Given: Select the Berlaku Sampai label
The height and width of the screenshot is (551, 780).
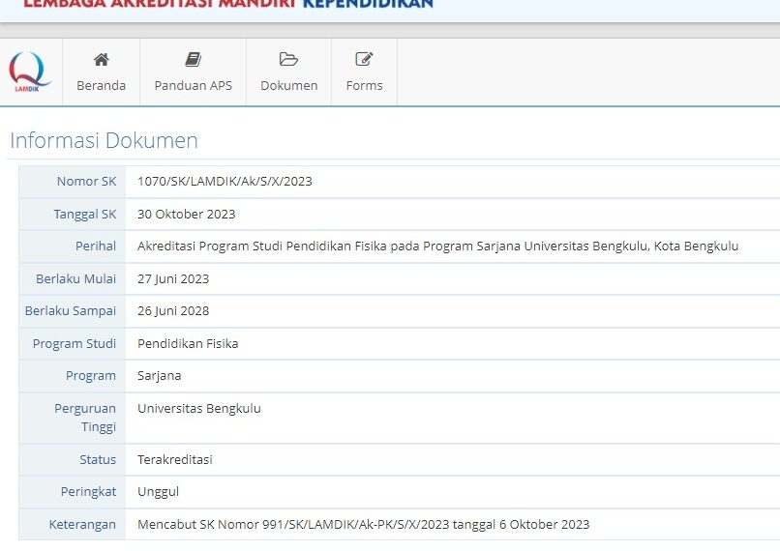Looking at the screenshot, I should click(71, 311).
